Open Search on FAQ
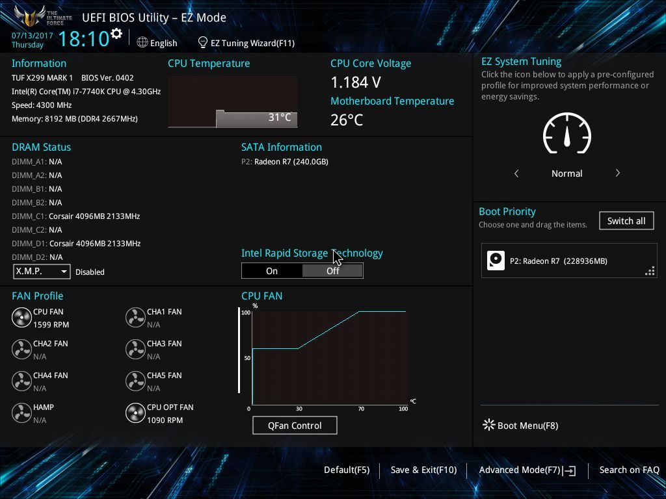The width and height of the screenshot is (666, 499). click(x=629, y=470)
